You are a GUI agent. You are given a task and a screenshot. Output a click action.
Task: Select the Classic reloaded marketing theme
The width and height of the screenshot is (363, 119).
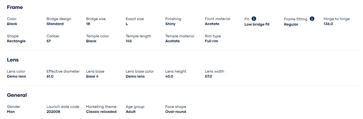click(x=101, y=112)
